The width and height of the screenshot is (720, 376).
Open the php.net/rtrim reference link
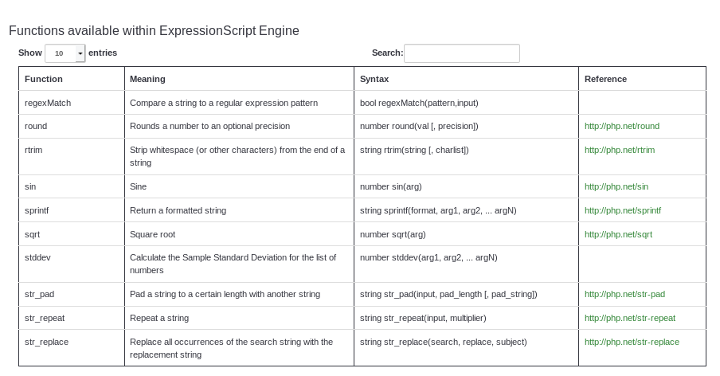tap(619, 150)
